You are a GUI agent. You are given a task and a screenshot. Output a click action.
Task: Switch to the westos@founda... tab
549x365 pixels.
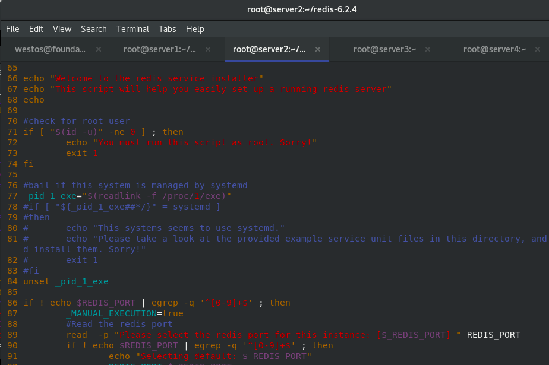(50, 49)
